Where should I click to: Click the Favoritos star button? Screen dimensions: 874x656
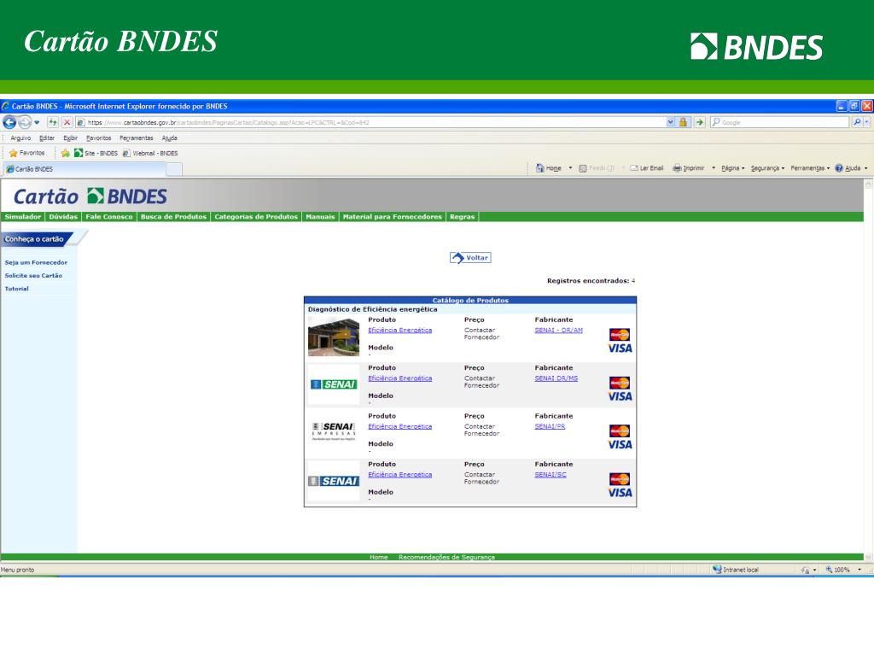click(x=26, y=153)
